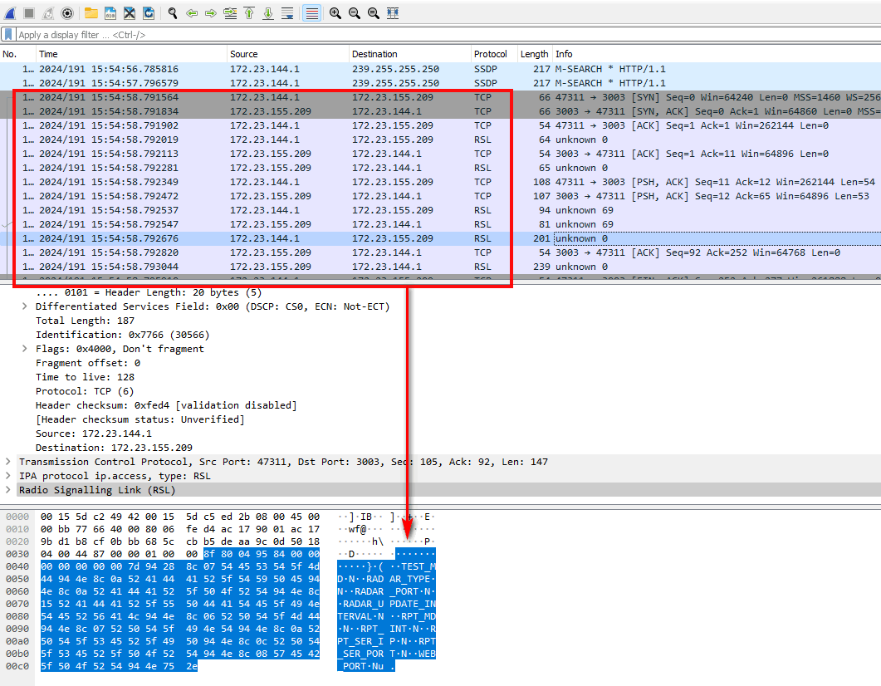Screen dimensions: 881x686
Task: Select RSL packet with length 65
Action: tap(440, 168)
